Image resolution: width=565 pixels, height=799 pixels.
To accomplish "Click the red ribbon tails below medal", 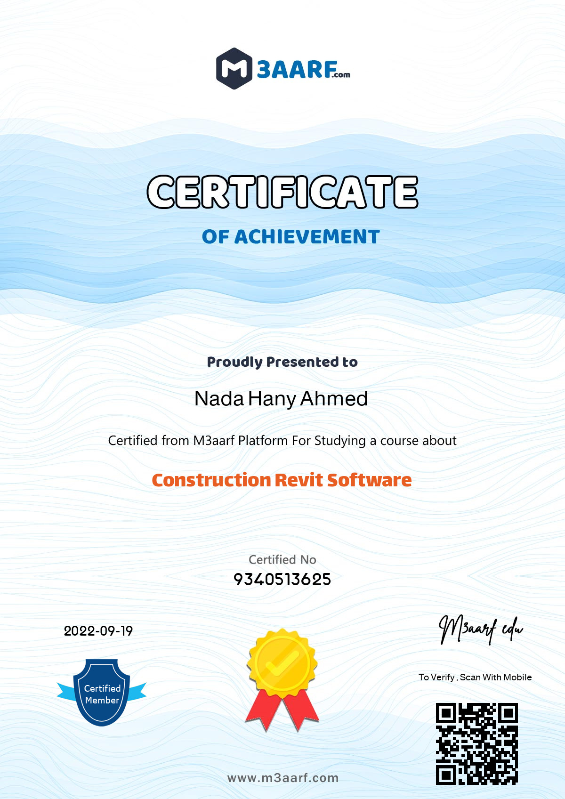I will (282, 711).
